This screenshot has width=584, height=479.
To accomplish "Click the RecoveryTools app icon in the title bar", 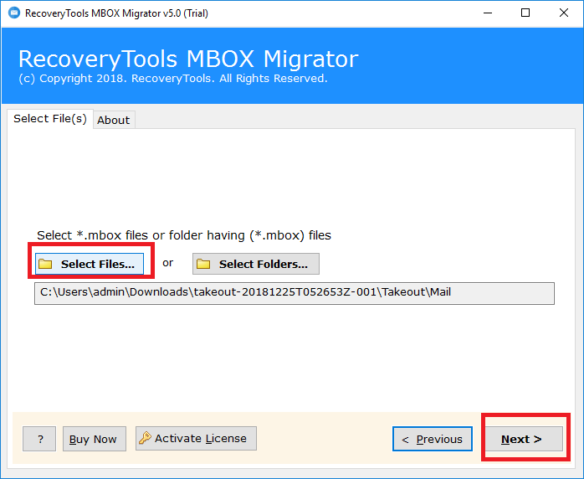I will pyautogui.click(x=13, y=13).
